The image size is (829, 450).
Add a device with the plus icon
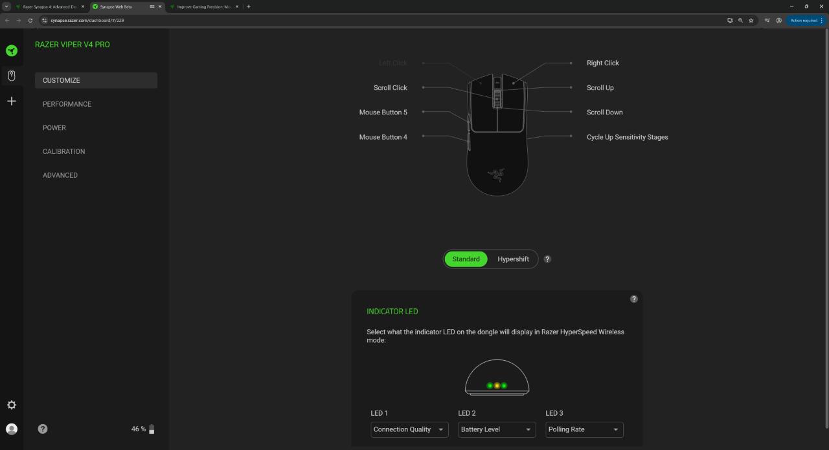(12, 102)
